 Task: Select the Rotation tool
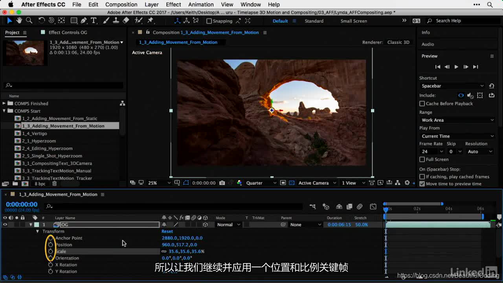41,20
